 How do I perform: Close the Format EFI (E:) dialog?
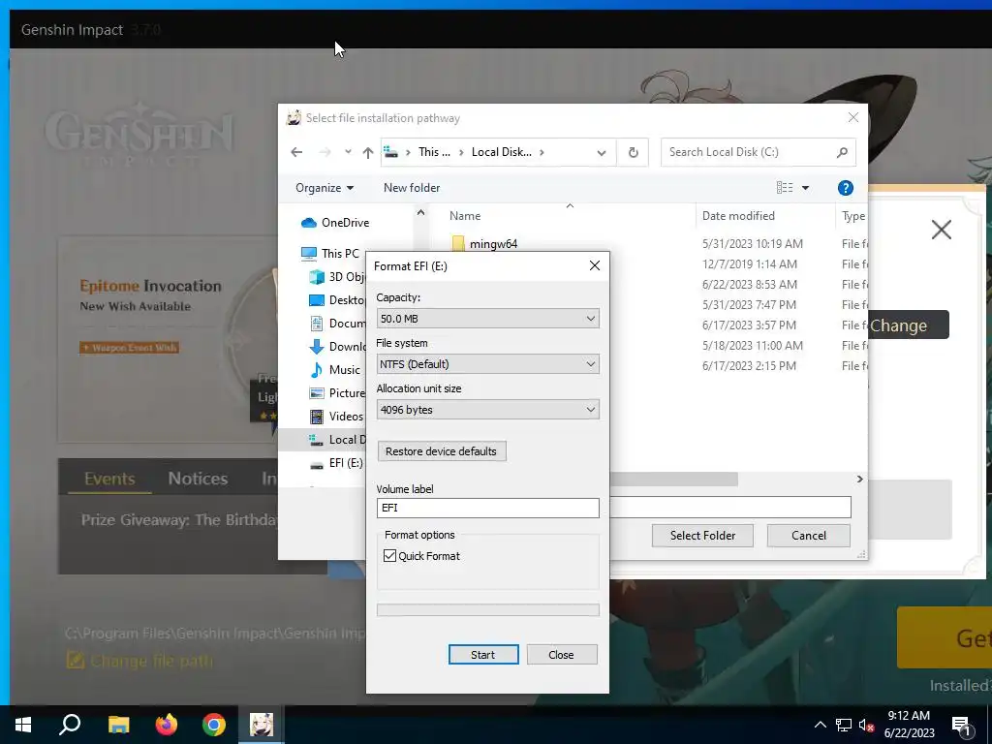[595, 265]
